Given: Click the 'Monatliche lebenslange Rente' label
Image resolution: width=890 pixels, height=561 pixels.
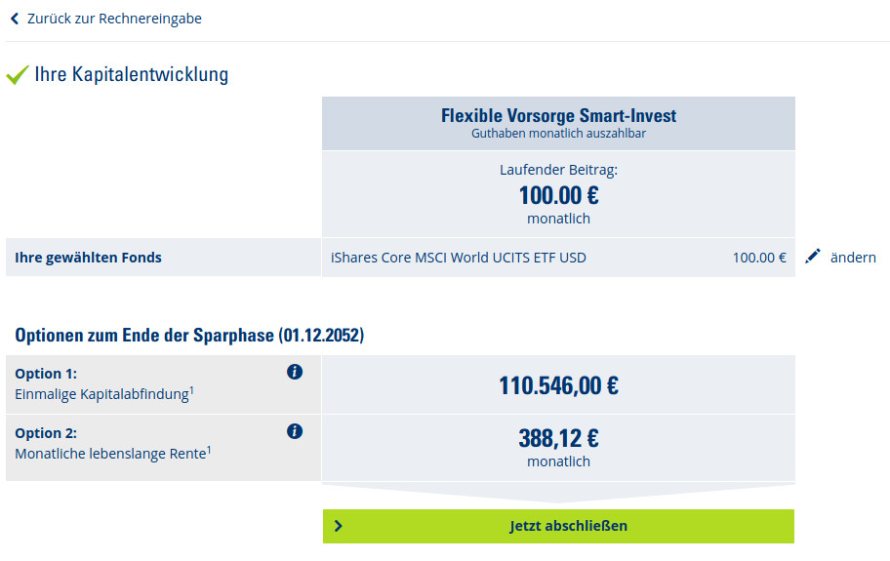Looking at the screenshot, I should 110,453.
